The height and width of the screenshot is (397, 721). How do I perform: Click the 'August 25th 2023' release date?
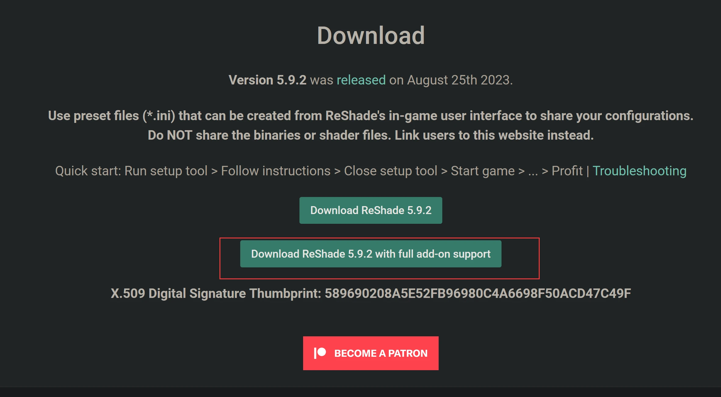[458, 80]
